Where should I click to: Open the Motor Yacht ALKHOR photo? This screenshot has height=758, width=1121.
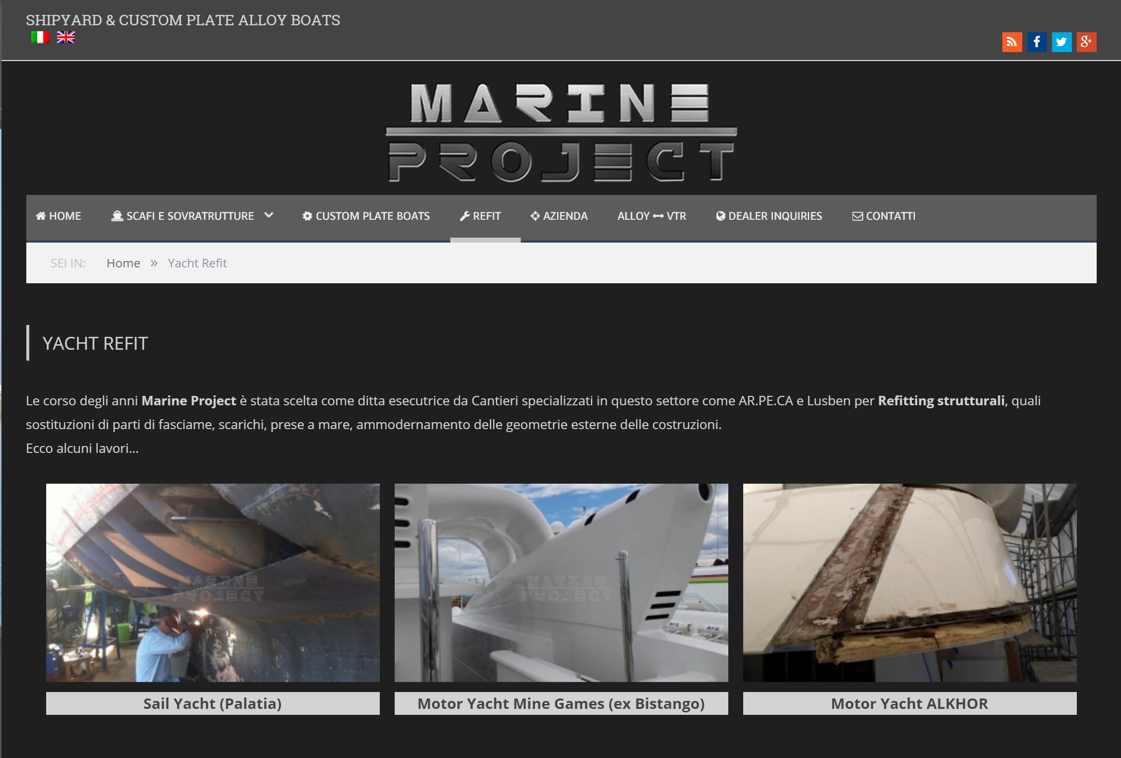910,582
